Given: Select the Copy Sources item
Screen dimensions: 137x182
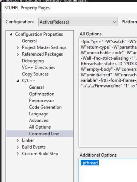Looking at the screenshot, I should 35,74.
